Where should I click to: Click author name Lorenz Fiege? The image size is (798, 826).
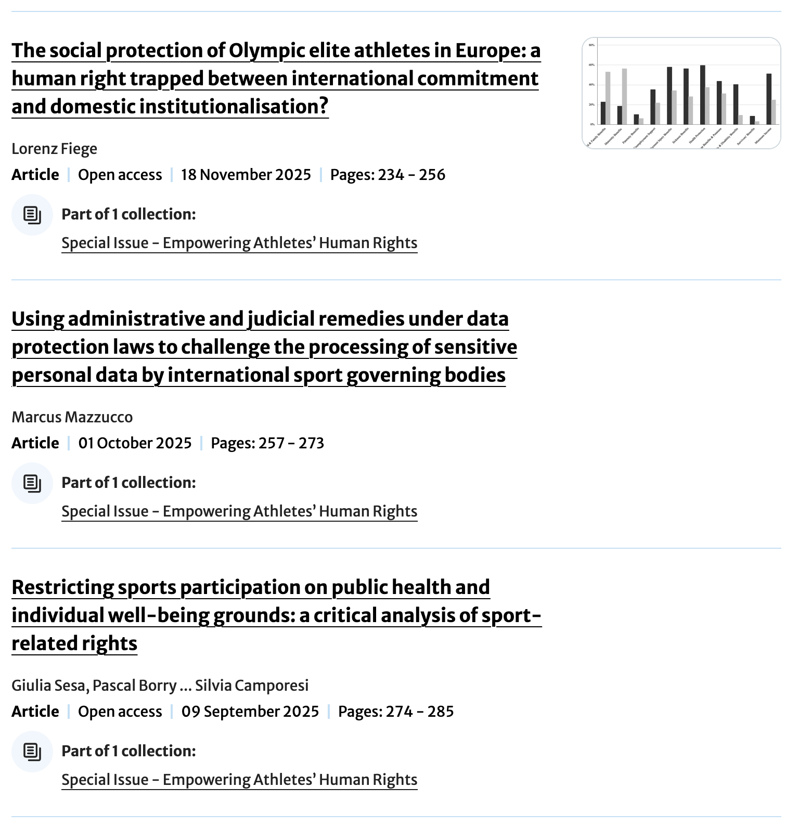click(54, 149)
